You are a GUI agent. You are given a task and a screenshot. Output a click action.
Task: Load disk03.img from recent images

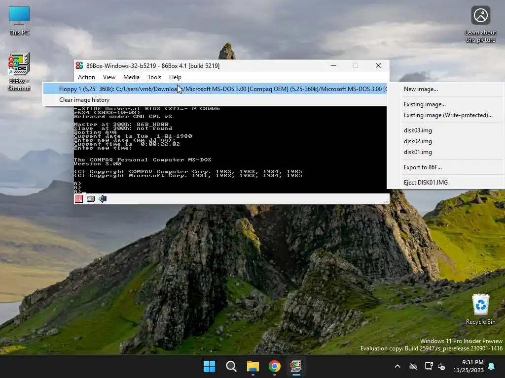(445, 130)
